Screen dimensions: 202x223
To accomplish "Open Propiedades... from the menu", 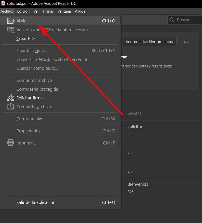I will [61, 131].
